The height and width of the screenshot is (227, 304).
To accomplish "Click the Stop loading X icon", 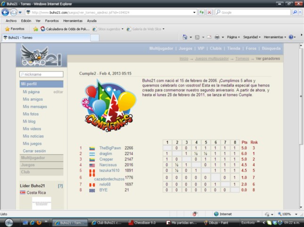I will point(209,12).
